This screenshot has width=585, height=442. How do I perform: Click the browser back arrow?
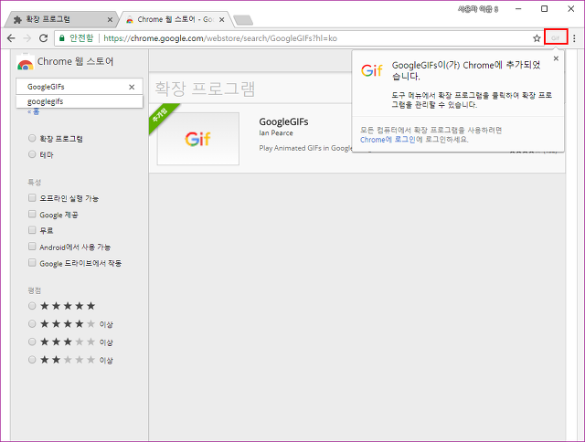coord(11,38)
